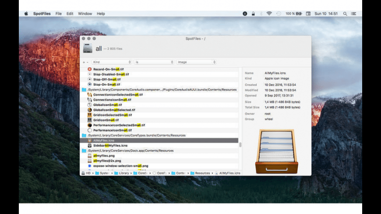Open the SpotFiles application menu

42,14
